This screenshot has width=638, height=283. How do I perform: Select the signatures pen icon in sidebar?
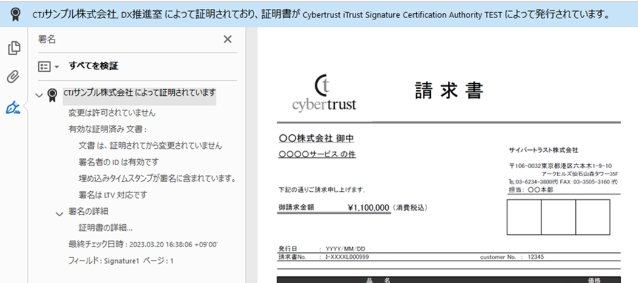(x=13, y=107)
